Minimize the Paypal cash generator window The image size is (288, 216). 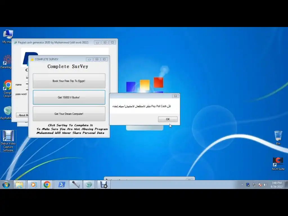point(97,42)
